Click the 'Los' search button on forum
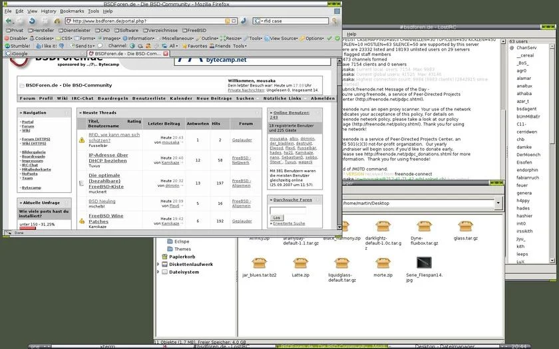The image size is (559, 349). (x=276, y=217)
